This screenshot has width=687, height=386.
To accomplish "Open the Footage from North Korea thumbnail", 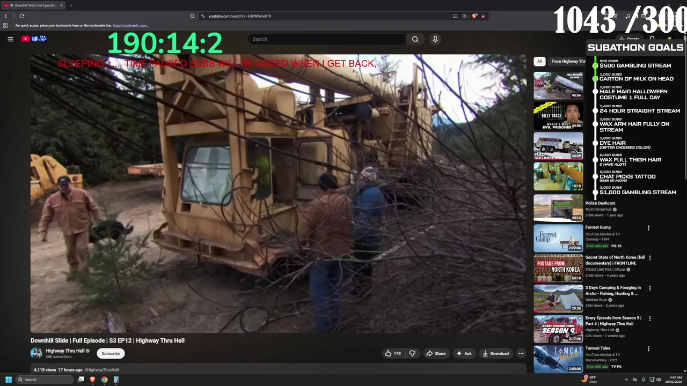I will coord(558,268).
